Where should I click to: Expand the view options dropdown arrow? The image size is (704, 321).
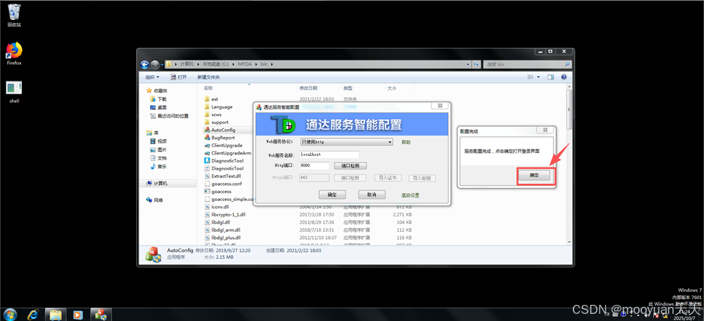(539, 78)
